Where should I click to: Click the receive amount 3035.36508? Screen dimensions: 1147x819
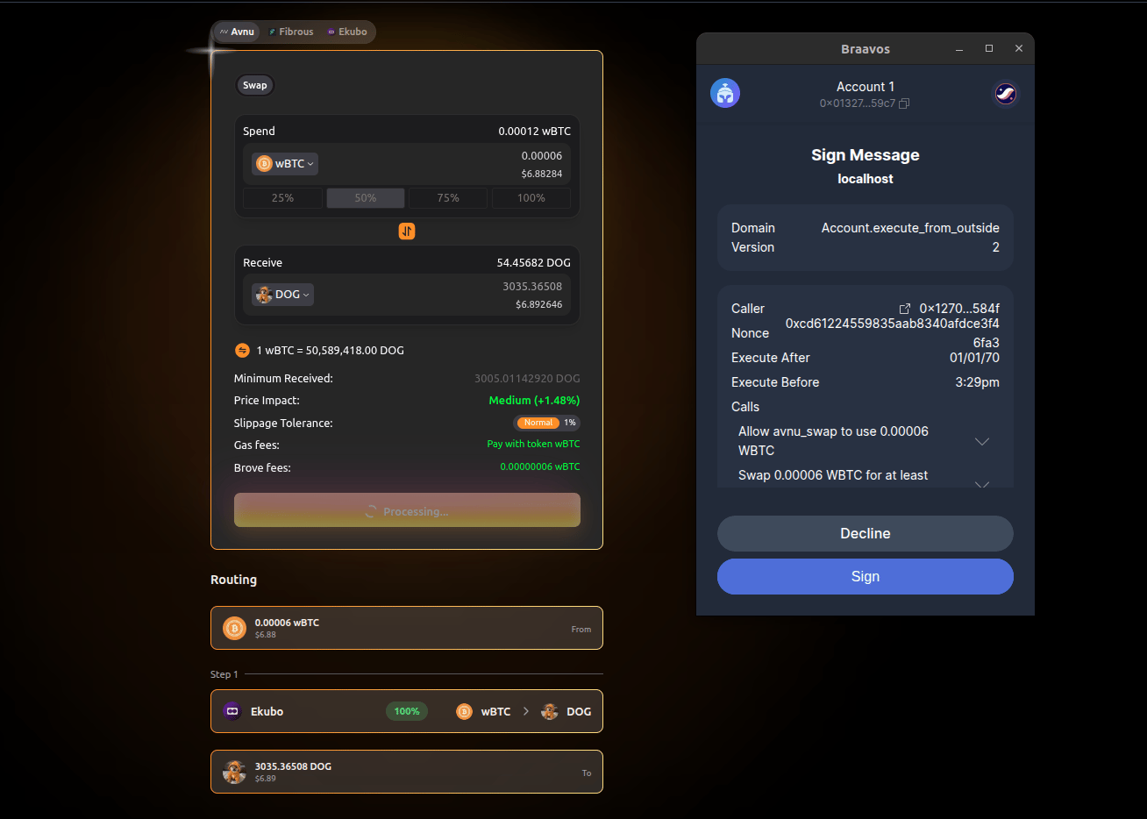532,287
